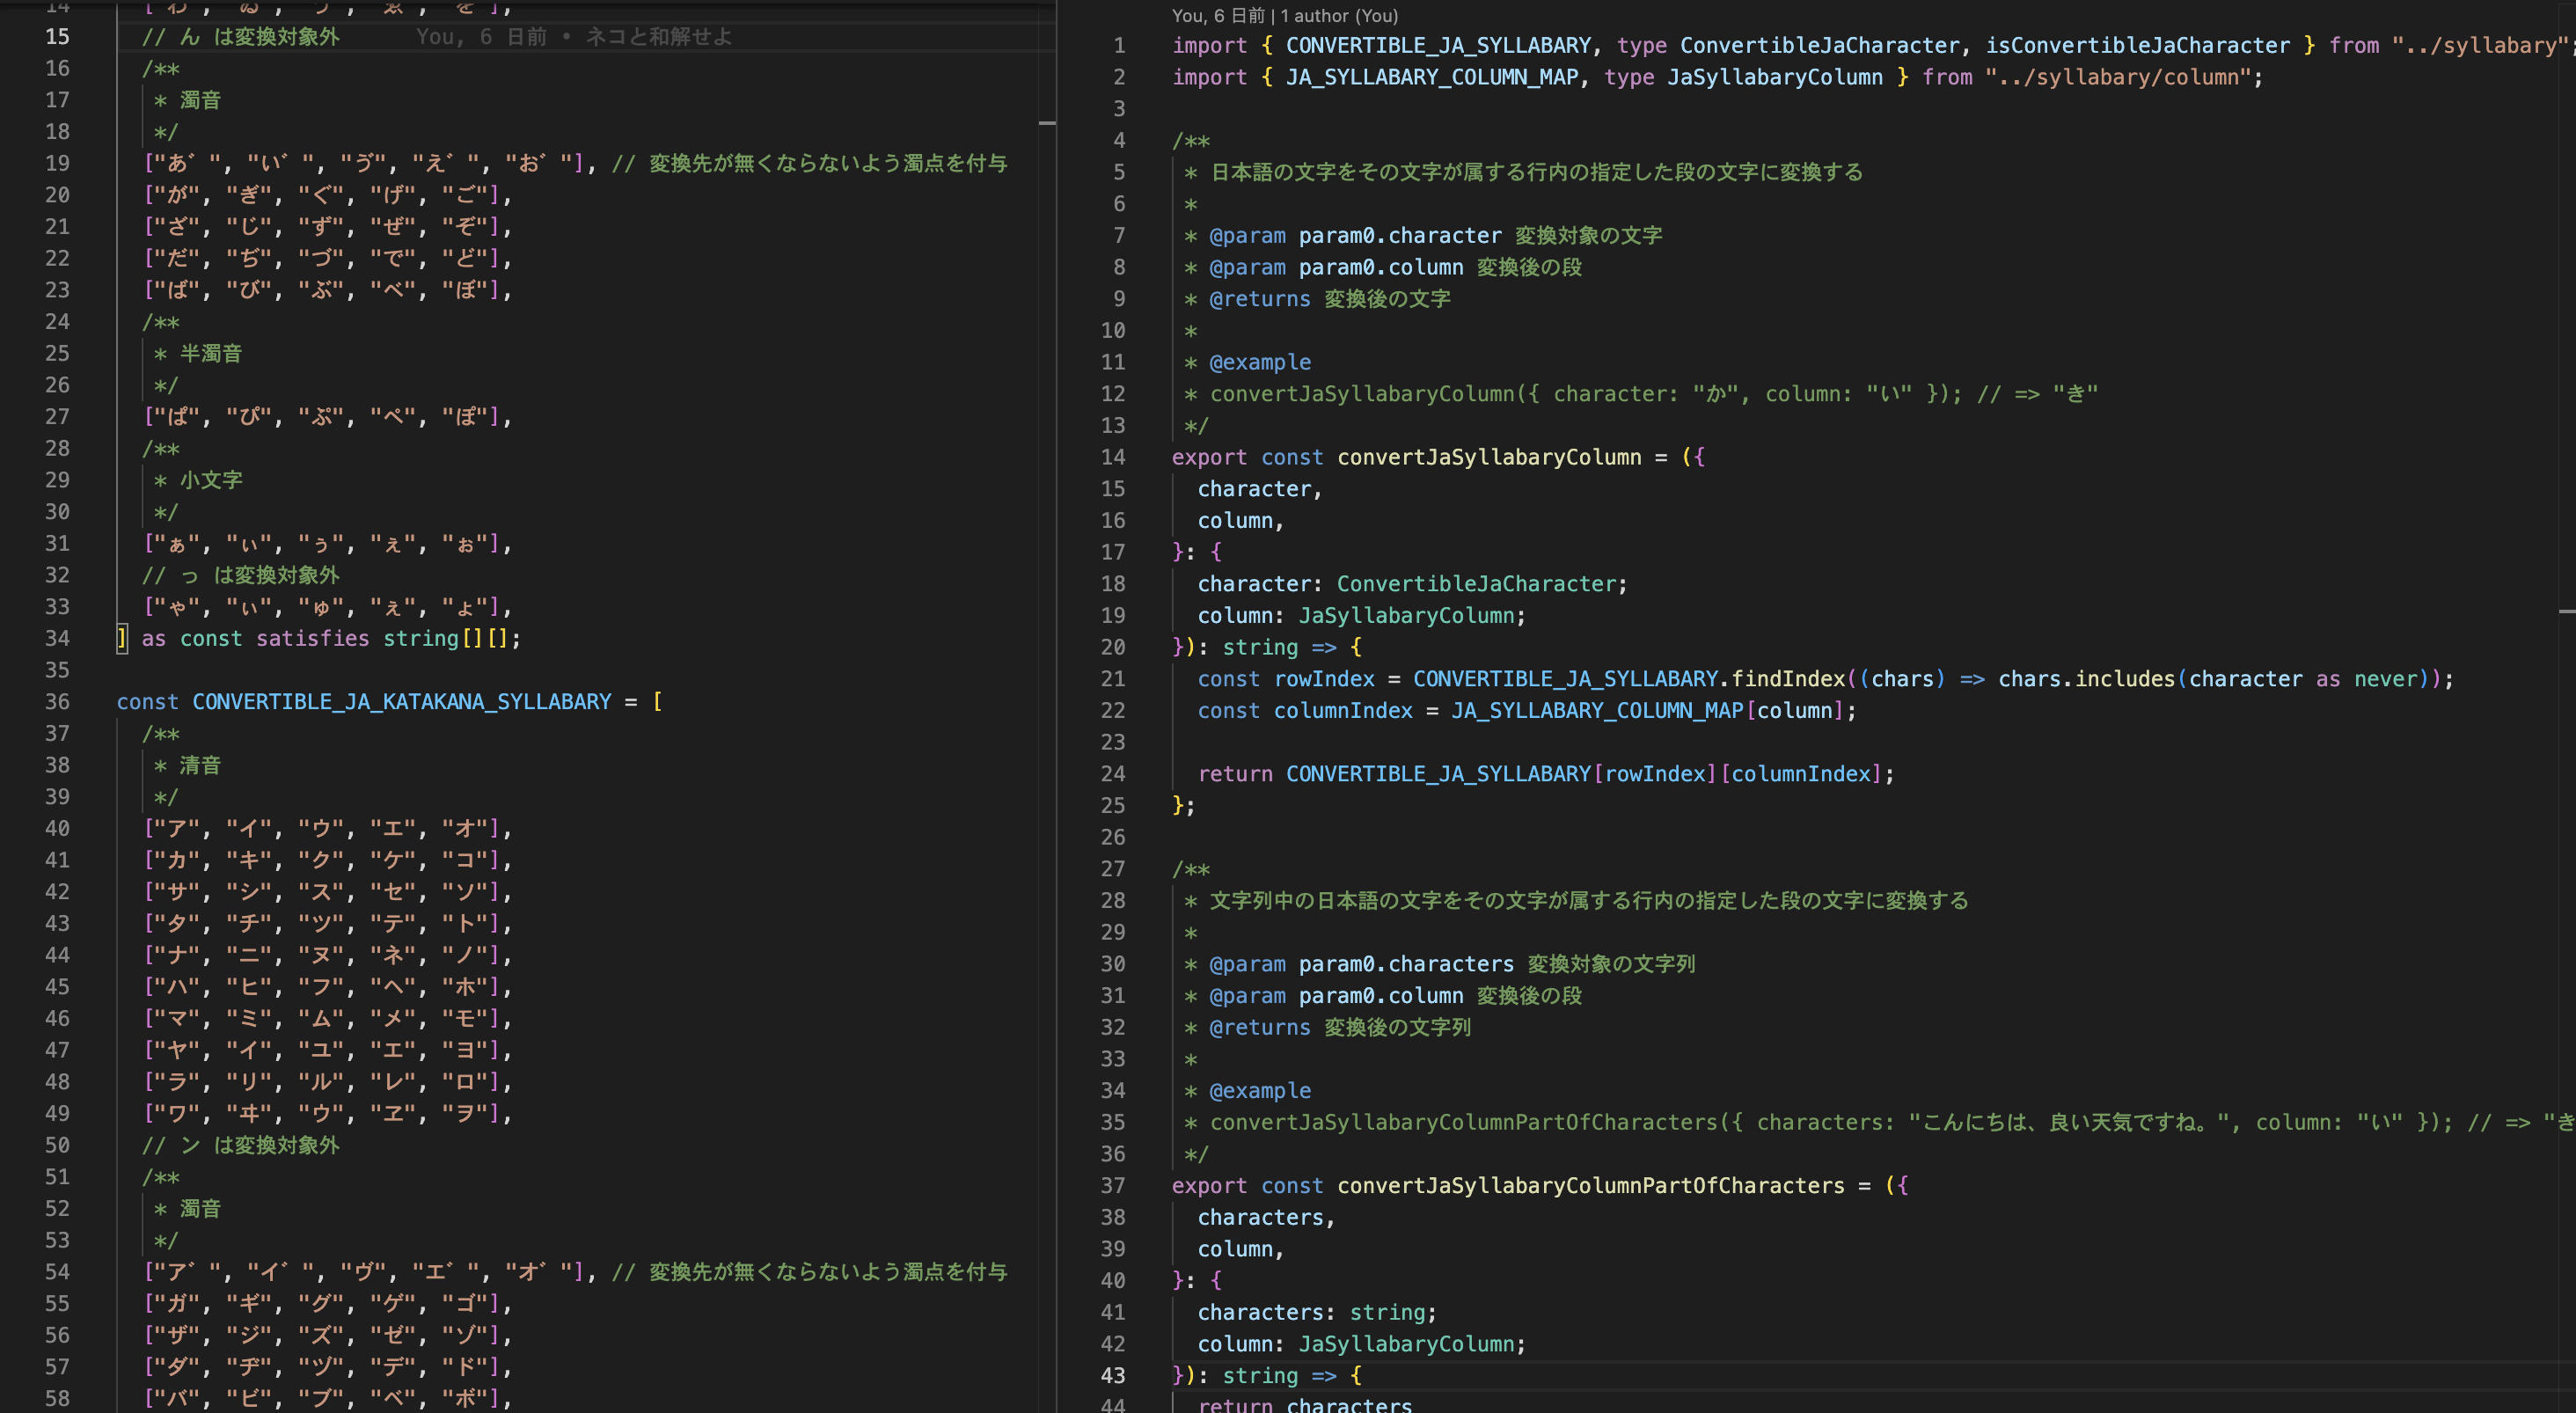This screenshot has height=1413, width=2576.
Task: Click the 半濁音 comment text
Action: click(211, 354)
